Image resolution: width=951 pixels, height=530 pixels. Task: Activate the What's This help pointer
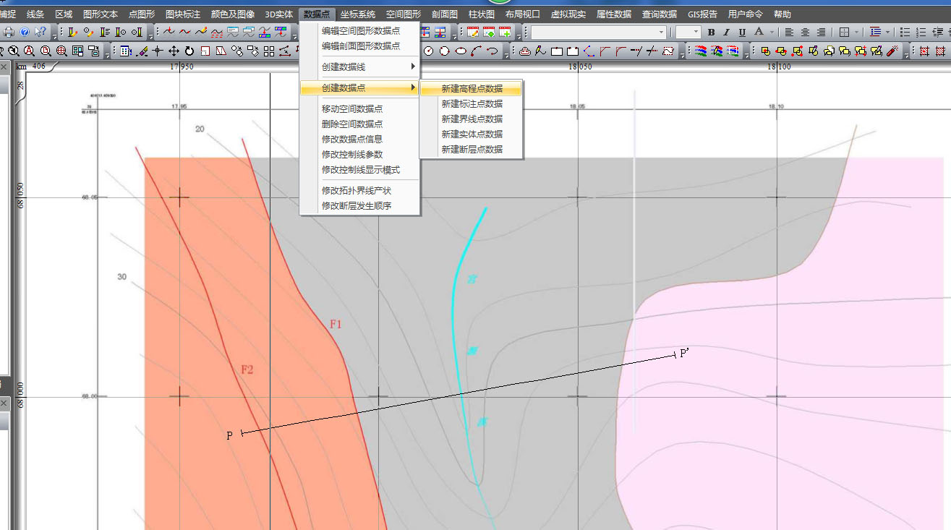click(x=40, y=32)
